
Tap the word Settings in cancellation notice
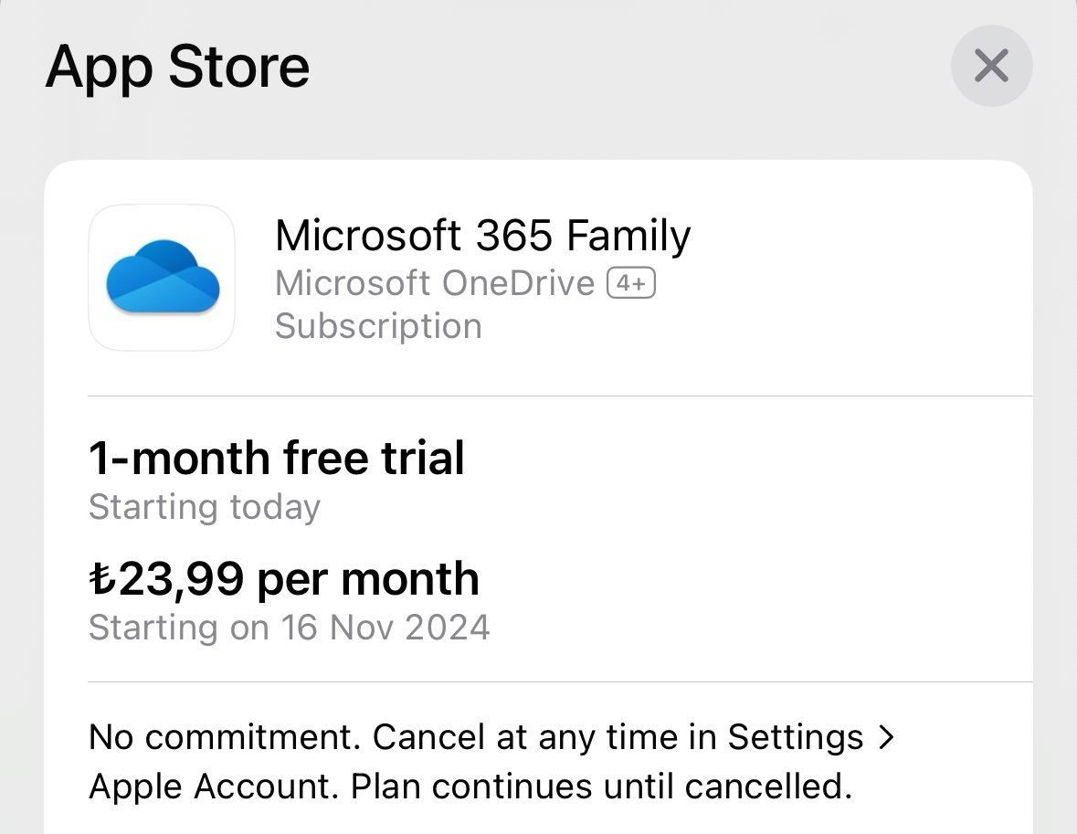click(x=796, y=737)
